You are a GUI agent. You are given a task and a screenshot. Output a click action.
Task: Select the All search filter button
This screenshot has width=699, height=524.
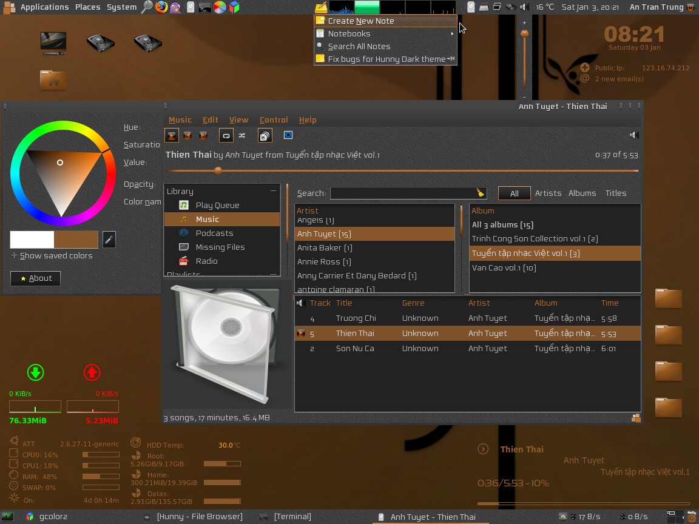coord(515,193)
